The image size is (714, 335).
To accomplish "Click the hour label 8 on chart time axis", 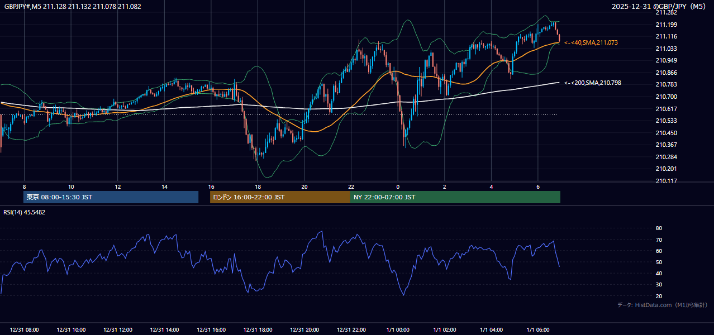I will [x=24, y=186].
